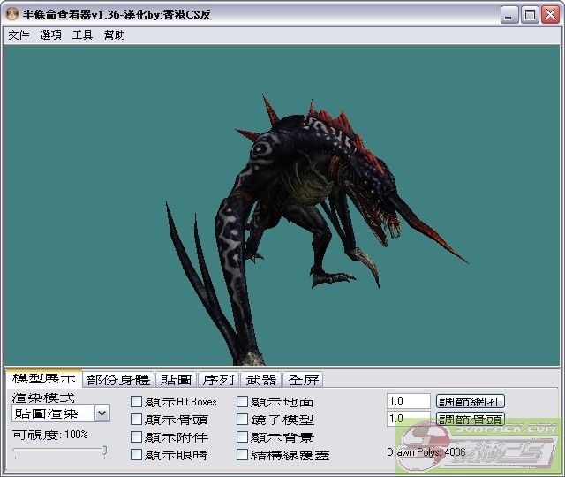
Task: Expand the 渲染模式 dropdown arrow
Action: point(102,413)
